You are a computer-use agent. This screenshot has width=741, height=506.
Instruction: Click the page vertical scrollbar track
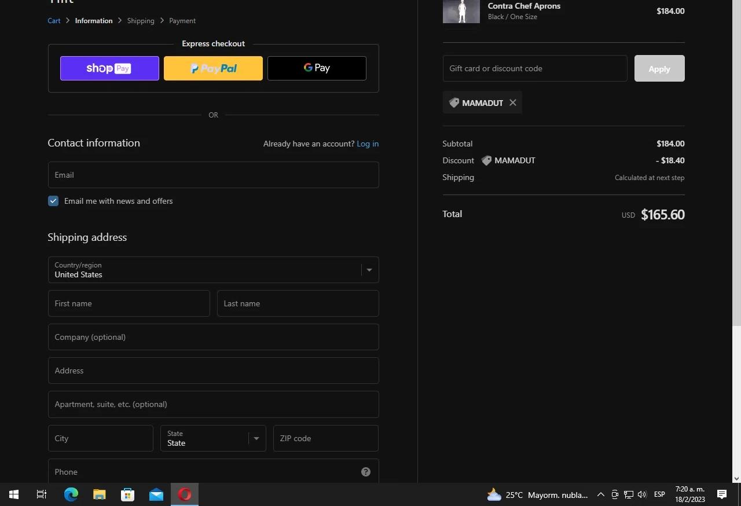point(736,399)
